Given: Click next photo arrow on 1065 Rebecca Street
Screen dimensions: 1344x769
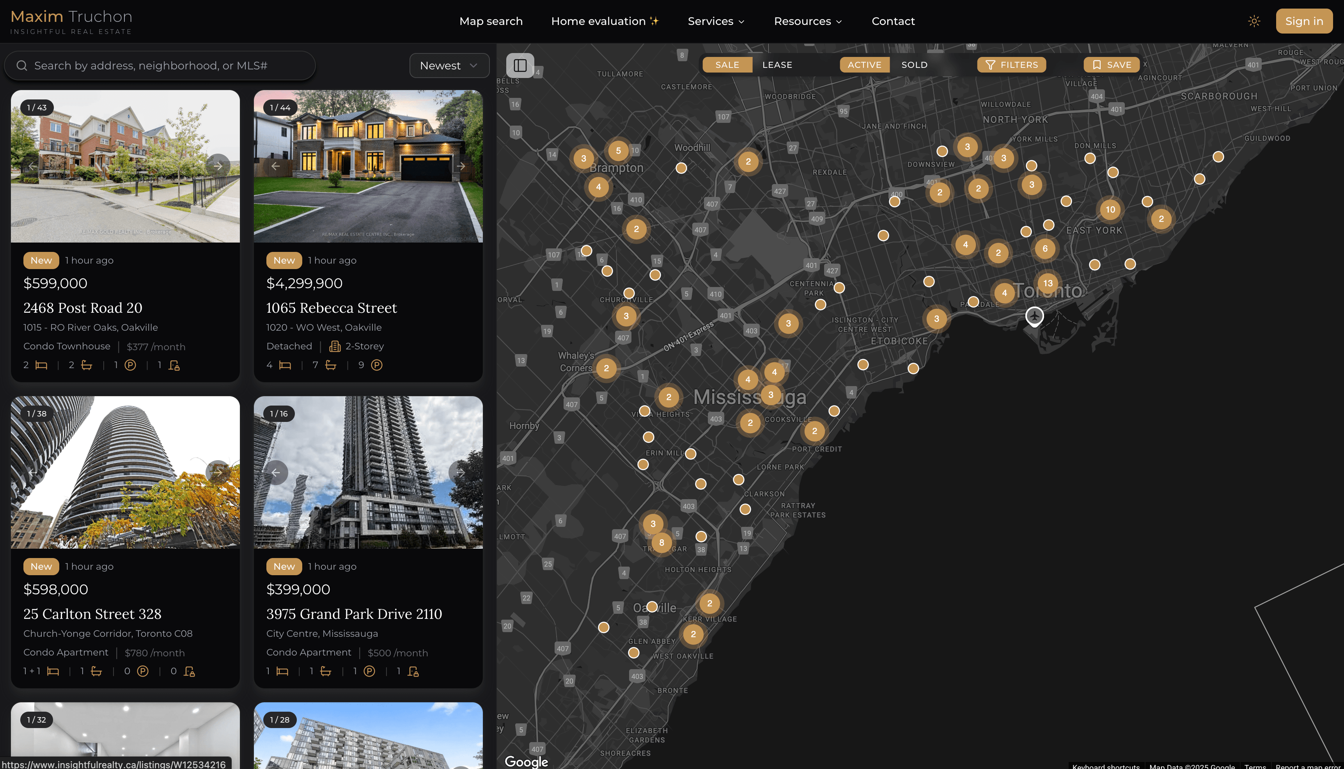Looking at the screenshot, I should (x=461, y=166).
